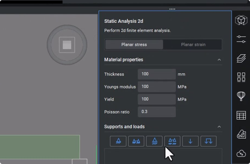Click the Poisson ratio input field

156,112
